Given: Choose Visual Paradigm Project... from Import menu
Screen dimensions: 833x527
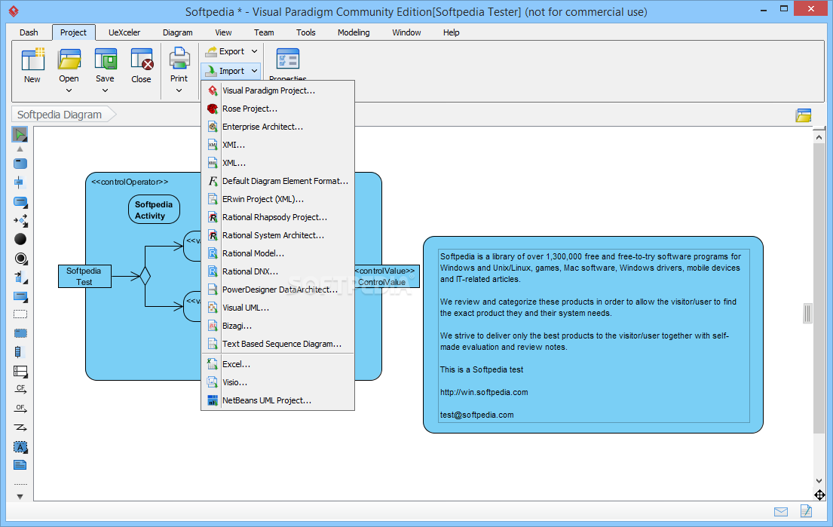Looking at the screenshot, I should click(278, 90).
